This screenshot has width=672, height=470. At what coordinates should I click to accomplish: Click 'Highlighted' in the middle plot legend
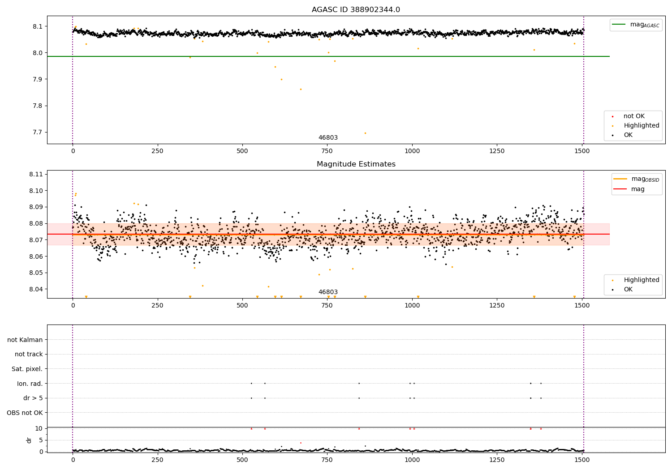click(641, 280)
